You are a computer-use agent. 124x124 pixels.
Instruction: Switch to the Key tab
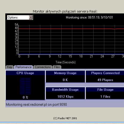(x=10, y=67)
